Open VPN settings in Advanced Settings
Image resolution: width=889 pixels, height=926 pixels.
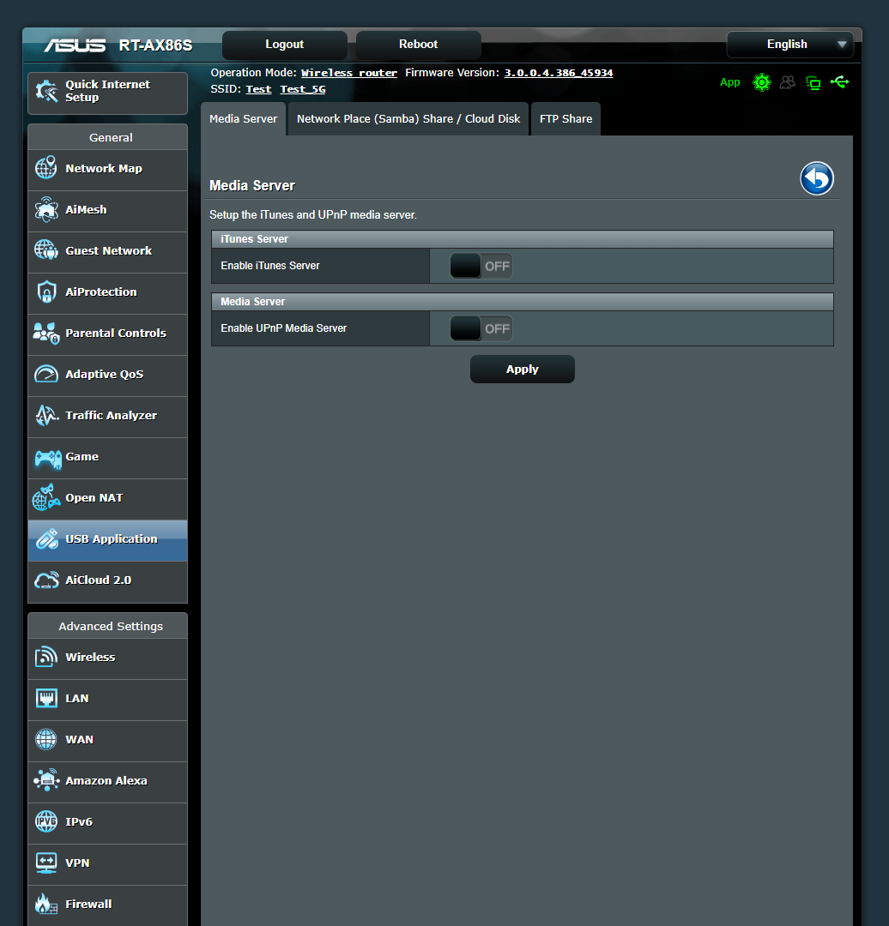(x=78, y=863)
